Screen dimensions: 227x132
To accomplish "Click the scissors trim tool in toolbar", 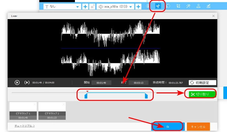I will [158, 6].
